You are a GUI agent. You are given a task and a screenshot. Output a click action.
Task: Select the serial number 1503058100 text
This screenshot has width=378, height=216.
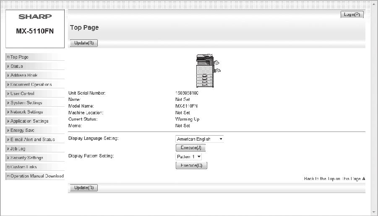coord(187,93)
